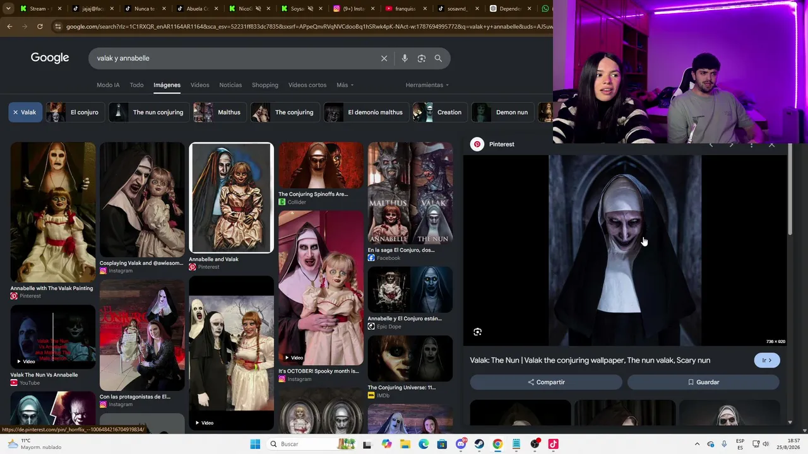808x454 pixels.
Task: Clear the search box with the X icon
Action: click(384, 58)
